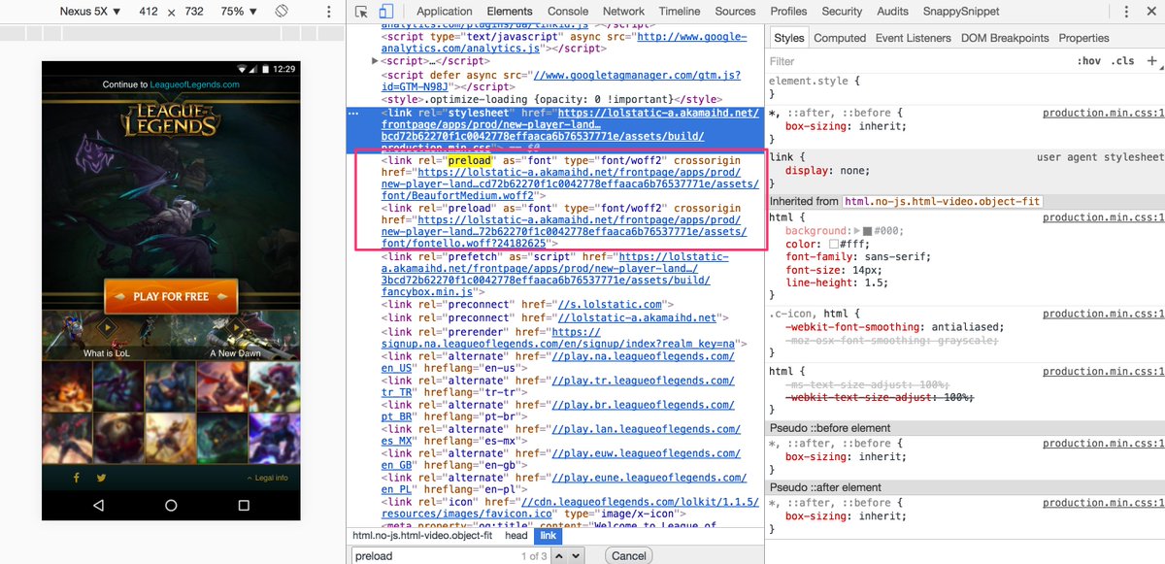Click the #fff color swatch

pos(834,245)
